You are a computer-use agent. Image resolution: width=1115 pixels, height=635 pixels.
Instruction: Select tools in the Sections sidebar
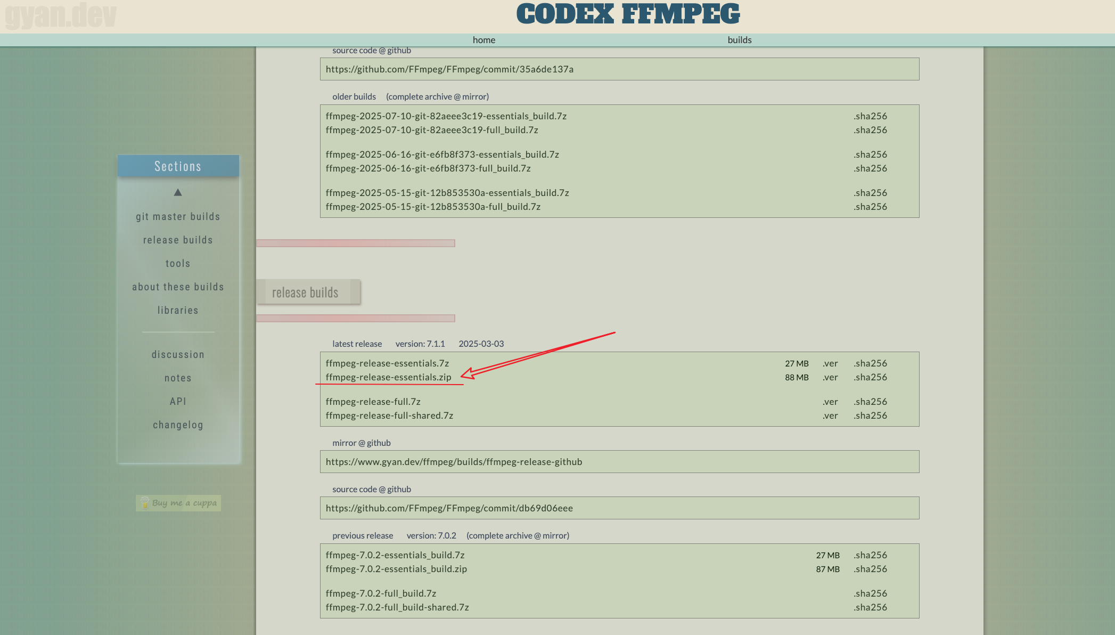coord(178,264)
